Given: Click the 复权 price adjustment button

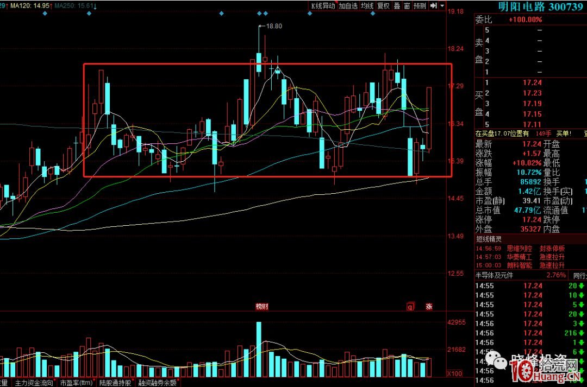Looking at the screenshot, I should point(383,6).
